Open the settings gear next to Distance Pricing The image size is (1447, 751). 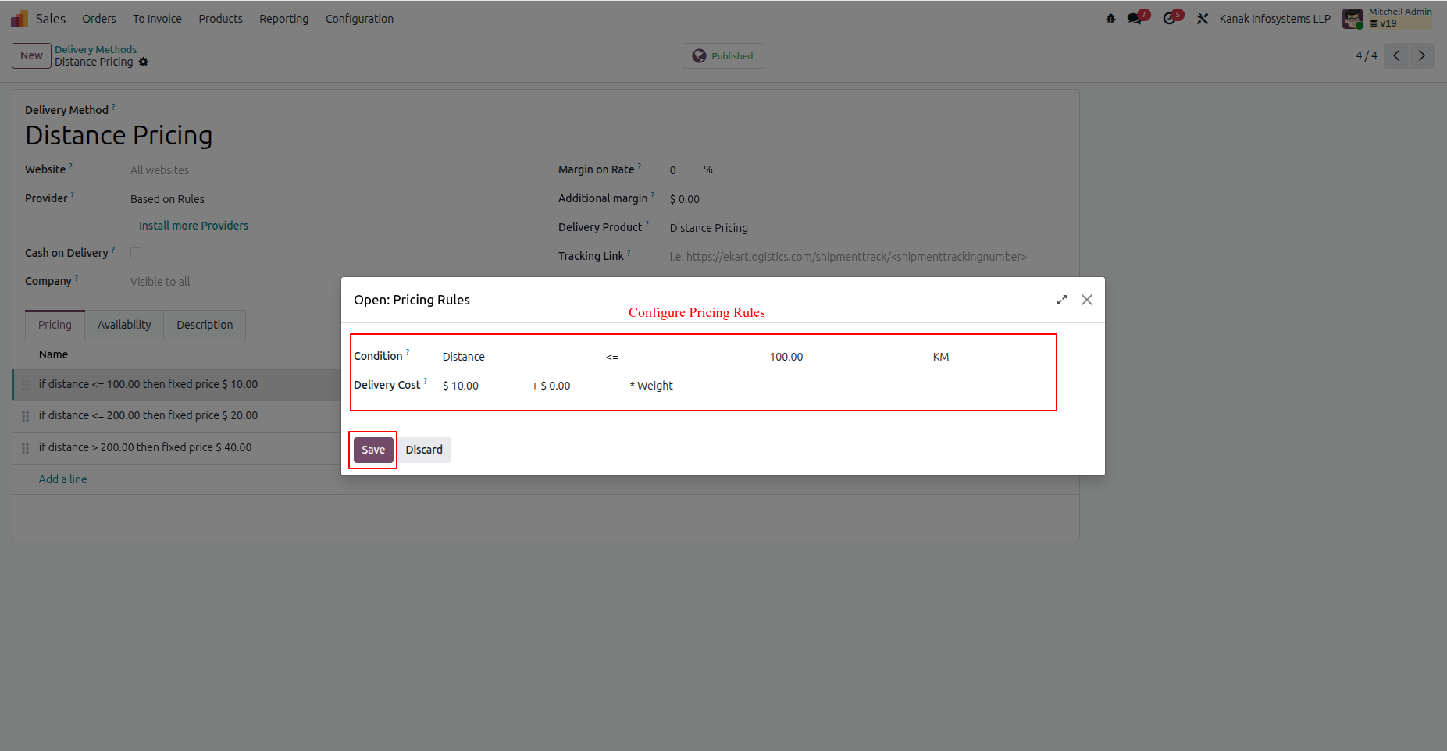(x=144, y=62)
